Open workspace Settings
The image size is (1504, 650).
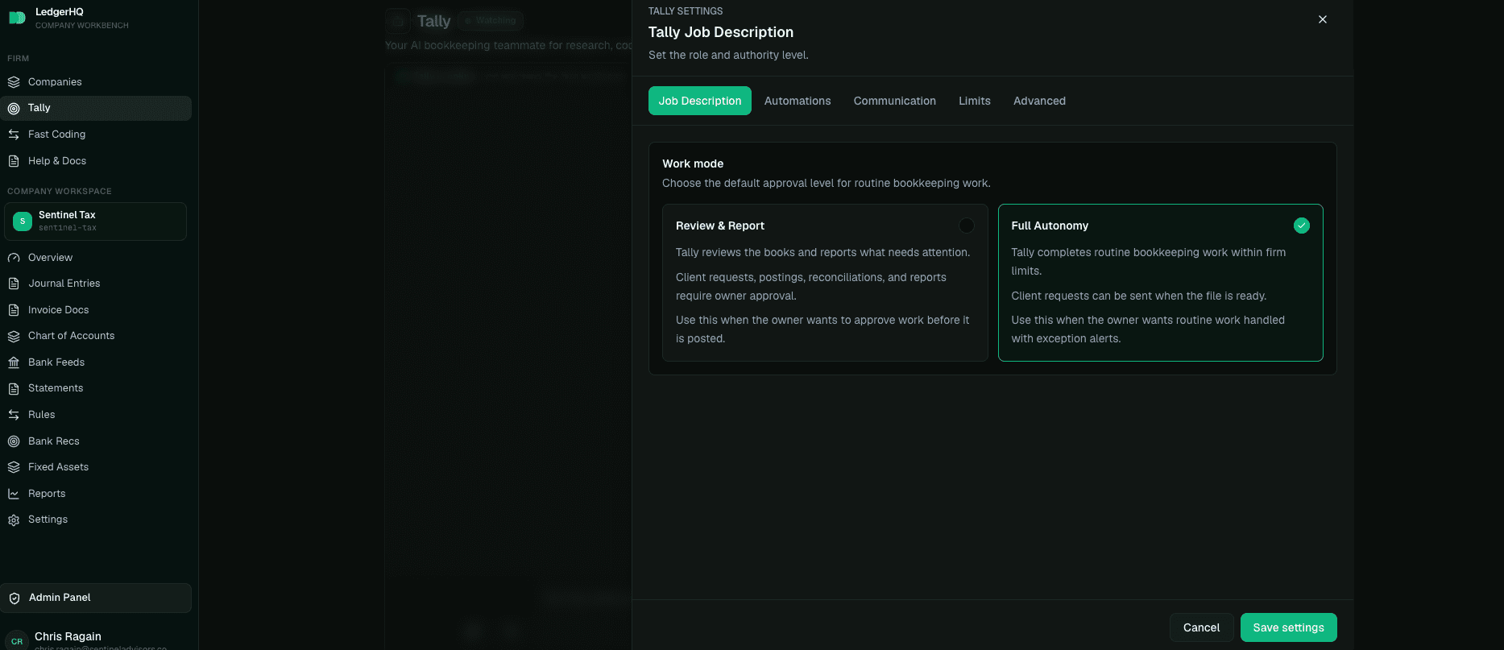coord(96,520)
